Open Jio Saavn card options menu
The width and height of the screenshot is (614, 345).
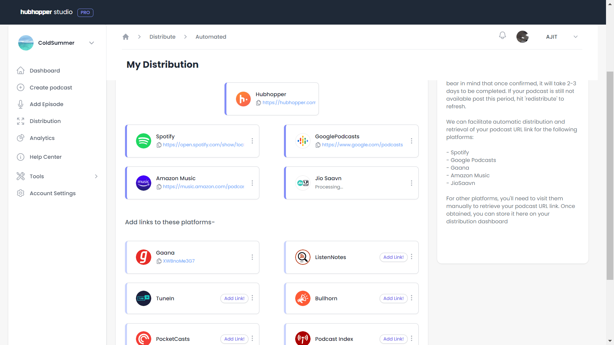(x=411, y=183)
